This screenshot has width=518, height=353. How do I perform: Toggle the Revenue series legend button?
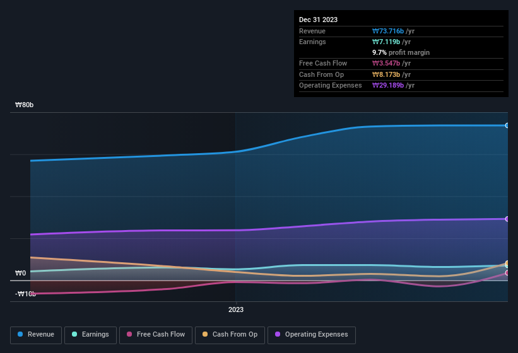36,335
